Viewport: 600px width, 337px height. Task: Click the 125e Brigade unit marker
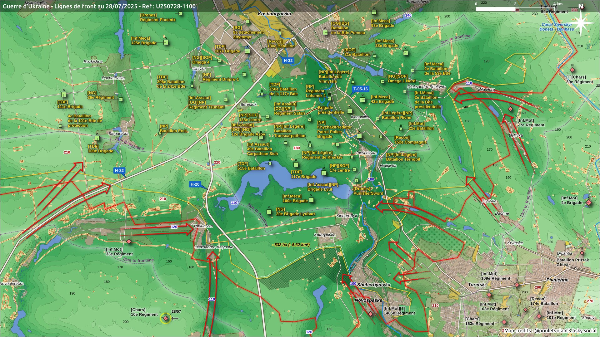[x=166, y=42]
